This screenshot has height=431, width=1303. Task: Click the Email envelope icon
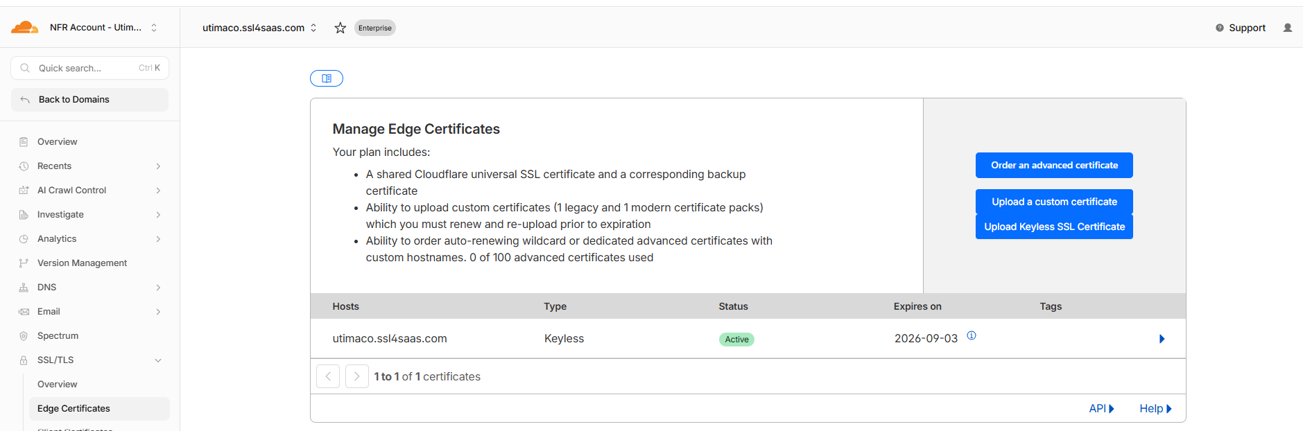(x=24, y=312)
